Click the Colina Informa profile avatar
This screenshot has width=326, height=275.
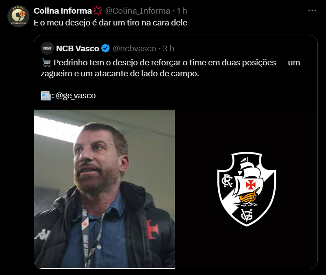18,16
